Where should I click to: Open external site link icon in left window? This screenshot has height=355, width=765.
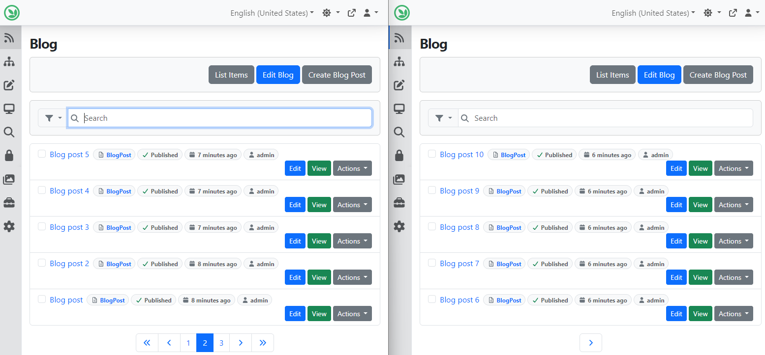352,13
